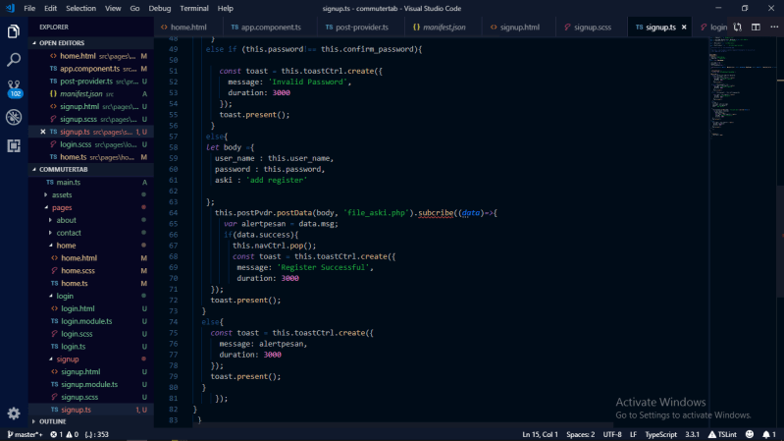Open home.scss in the file tree

91,271
